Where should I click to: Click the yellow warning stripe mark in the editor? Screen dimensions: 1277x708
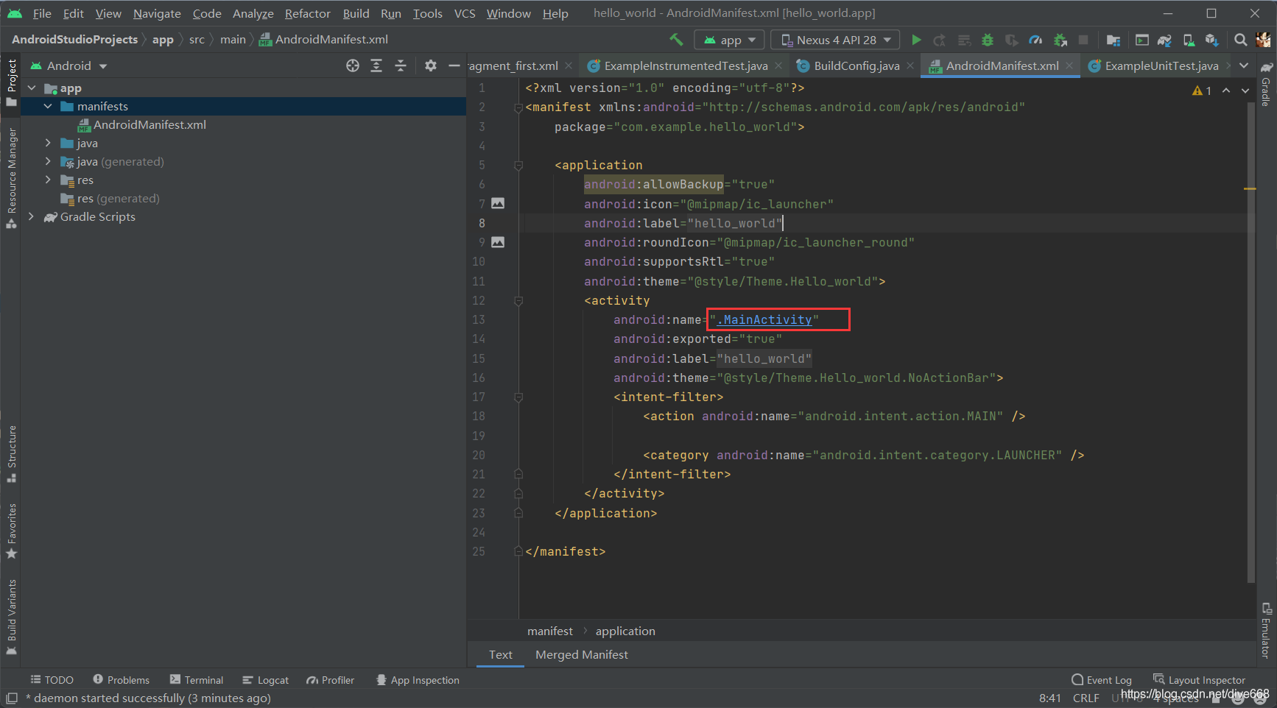[x=1250, y=189]
